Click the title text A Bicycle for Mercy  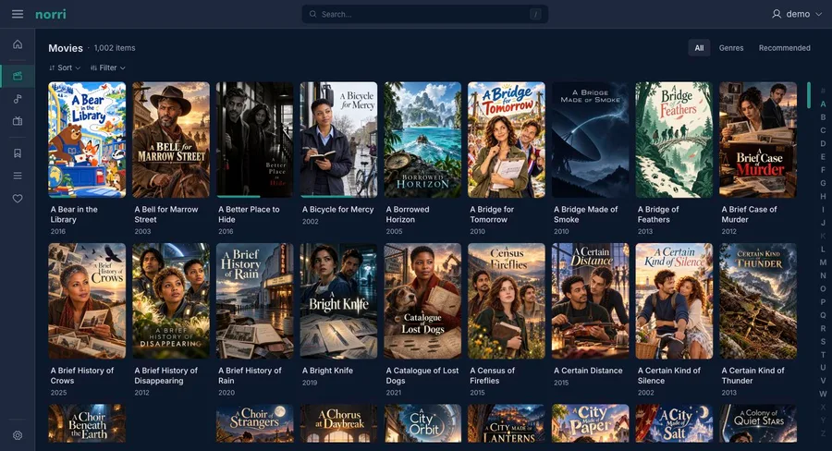(338, 210)
